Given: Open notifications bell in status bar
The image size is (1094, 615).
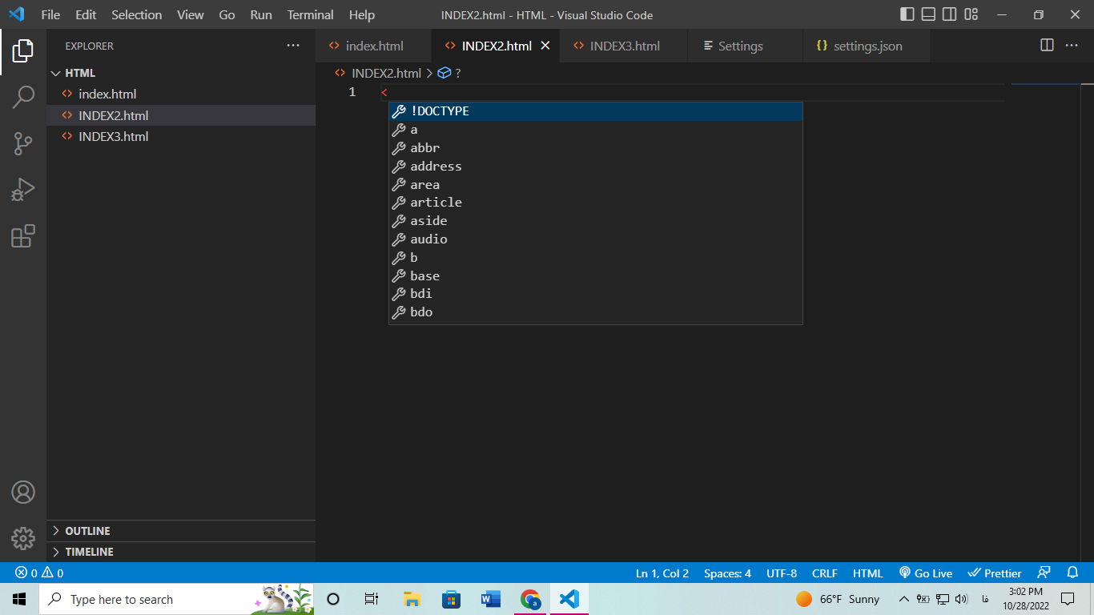Looking at the screenshot, I should (x=1073, y=573).
